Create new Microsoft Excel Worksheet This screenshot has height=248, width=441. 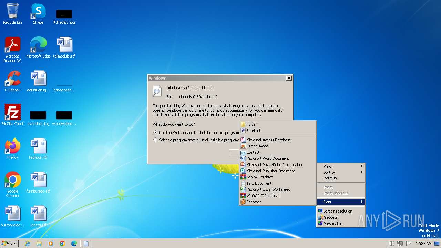(x=278, y=189)
